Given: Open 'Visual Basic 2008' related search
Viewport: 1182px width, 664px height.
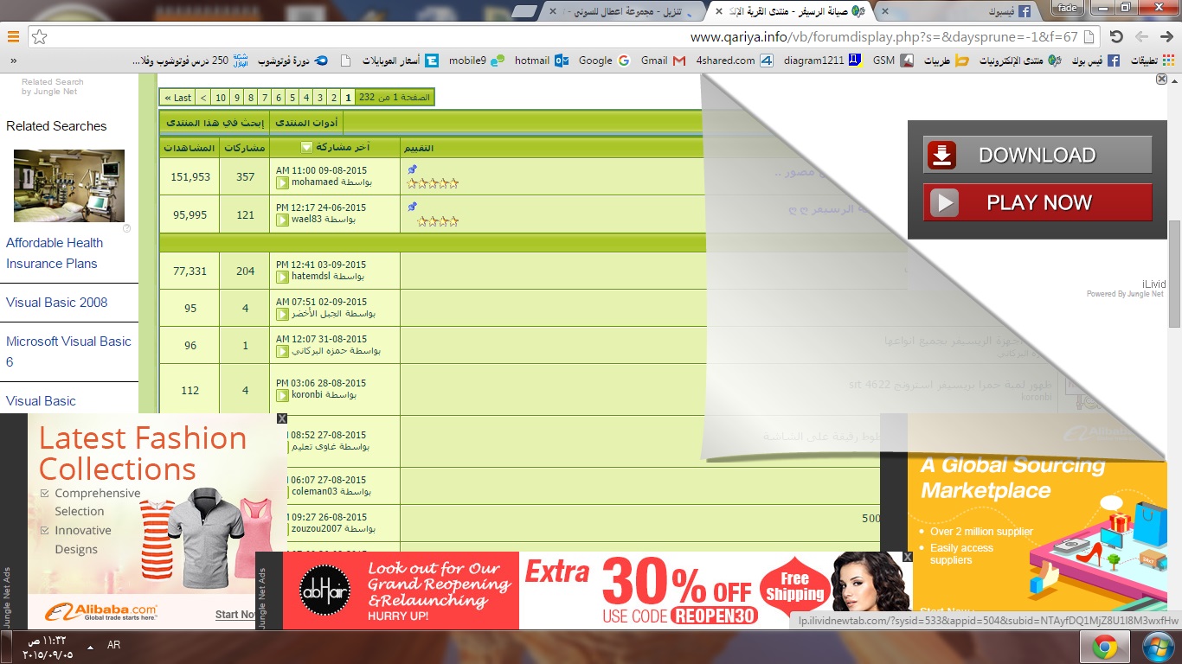Looking at the screenshot, I should tap(57, 303).
